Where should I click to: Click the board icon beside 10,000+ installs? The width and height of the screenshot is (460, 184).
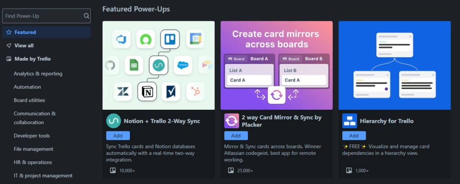click(x=113, y=171)
